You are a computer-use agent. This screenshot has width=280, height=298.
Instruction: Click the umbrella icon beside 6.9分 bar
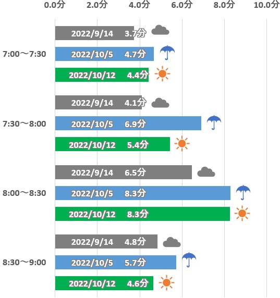click(x=214, y=122)
